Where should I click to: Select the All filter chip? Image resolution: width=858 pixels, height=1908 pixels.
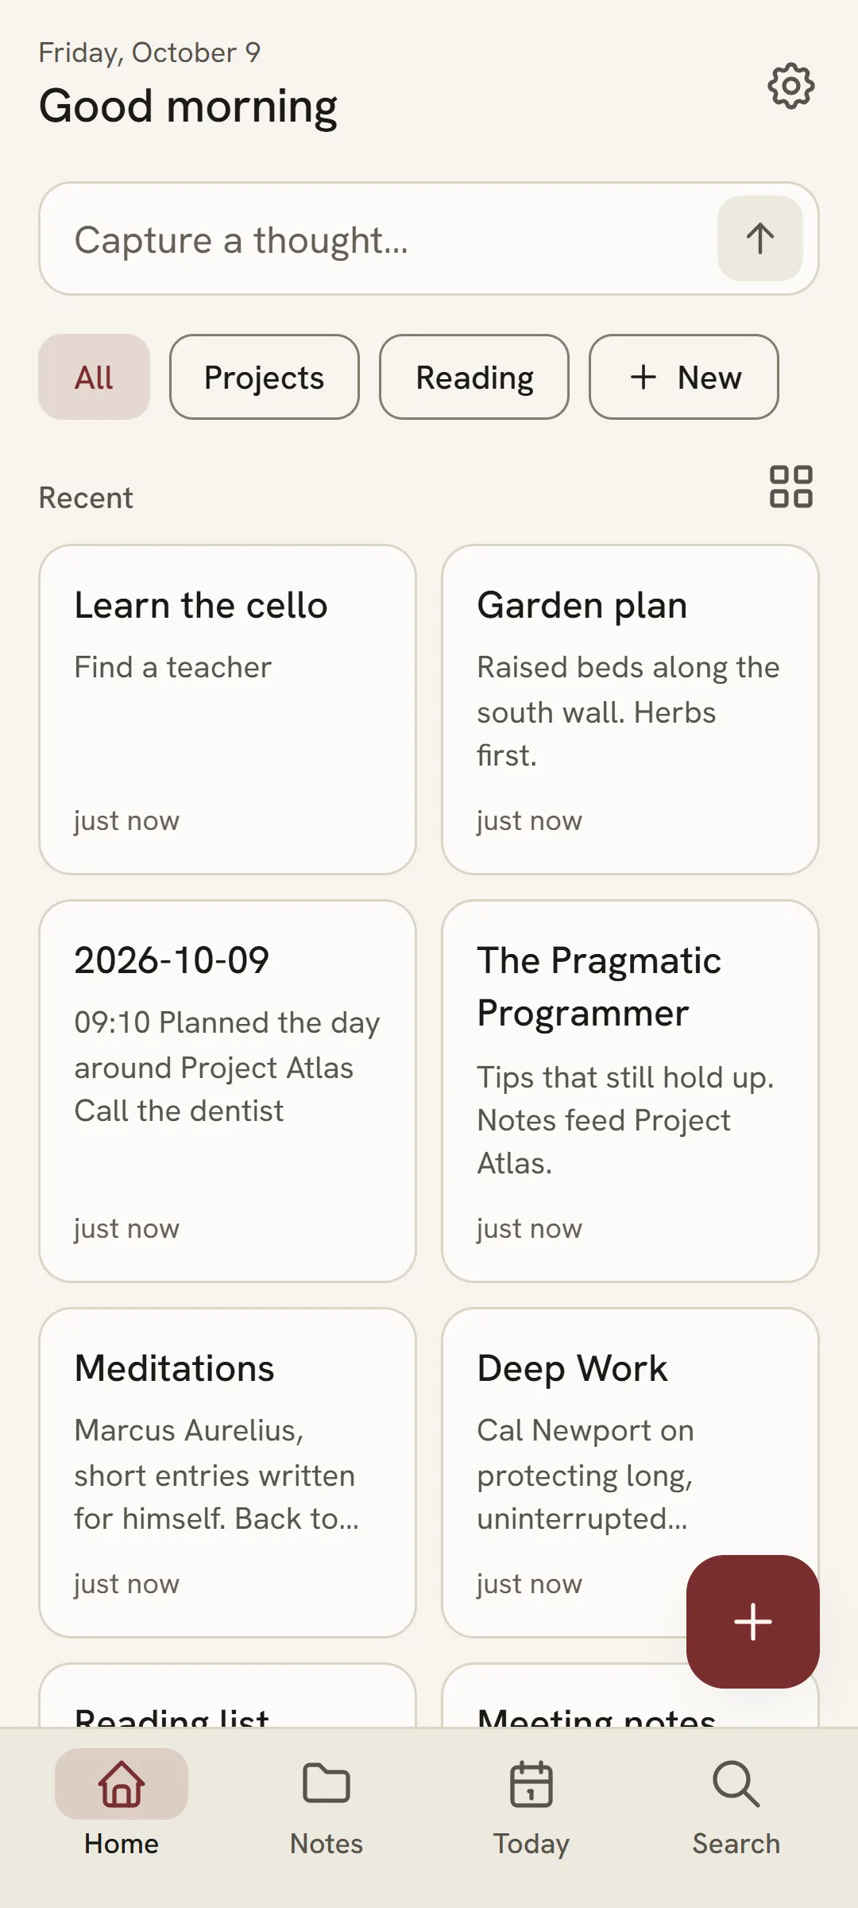pyautogui.click(x=95, y=377)
